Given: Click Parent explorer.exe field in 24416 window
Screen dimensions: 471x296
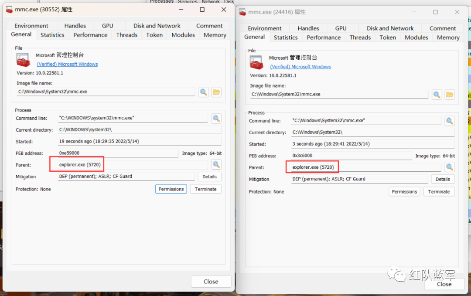Looking at the screenshot, I should coord(366,167).
